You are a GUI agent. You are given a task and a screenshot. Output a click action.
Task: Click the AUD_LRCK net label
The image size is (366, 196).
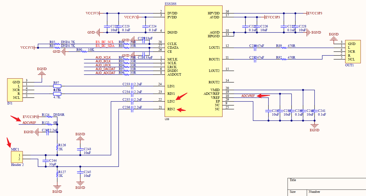click(103, 65)
